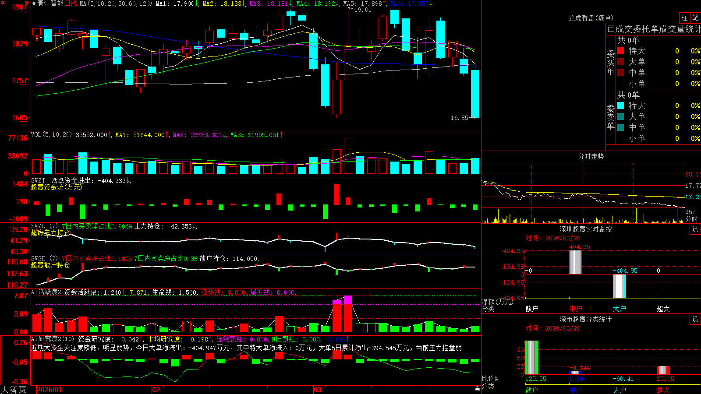Click the star icon before 豪江智能
Image resolution: width=701 pixels, height=394 pixels.
coord(34,4)
